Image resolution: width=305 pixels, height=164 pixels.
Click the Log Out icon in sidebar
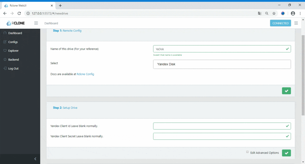(5, 68)
